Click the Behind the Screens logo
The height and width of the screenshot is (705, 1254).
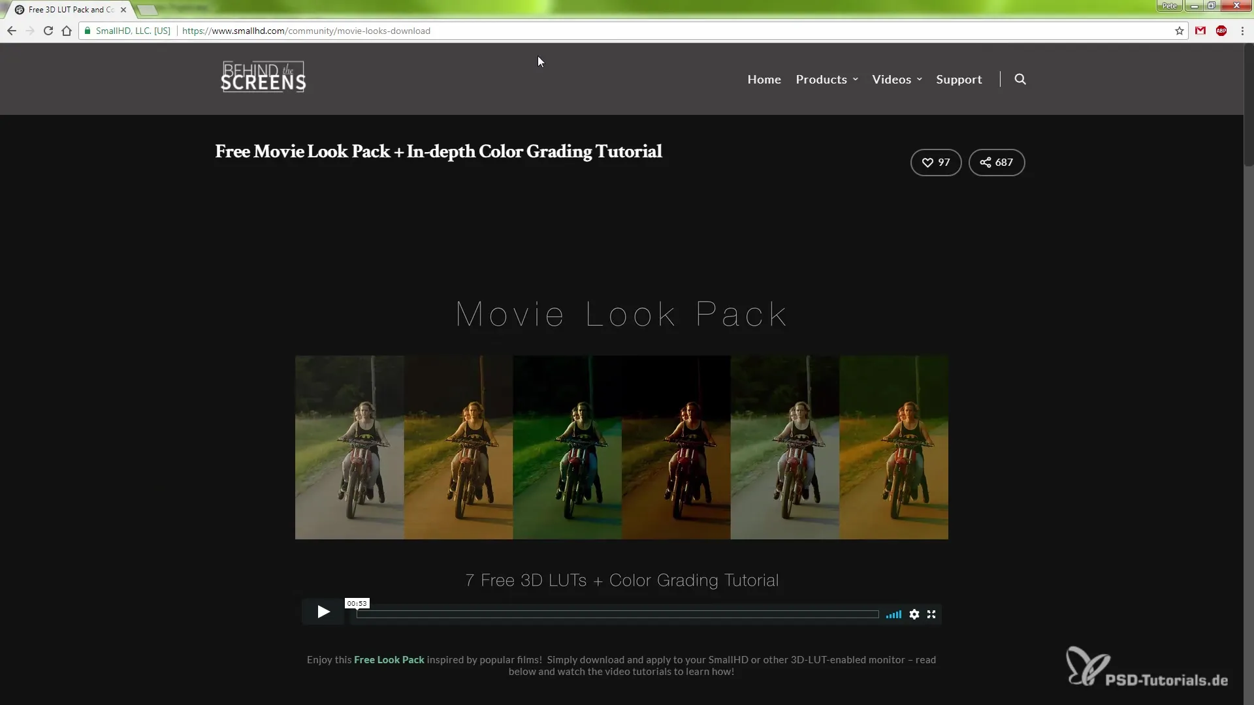click(x=263, y=77)
